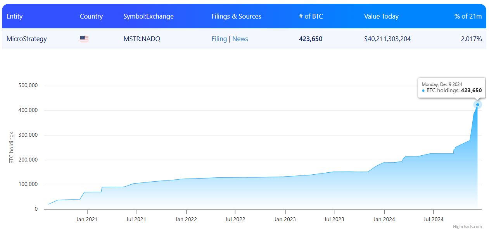
Task: Open the Filing link for MicroStrategy
Action: (219, 39)
